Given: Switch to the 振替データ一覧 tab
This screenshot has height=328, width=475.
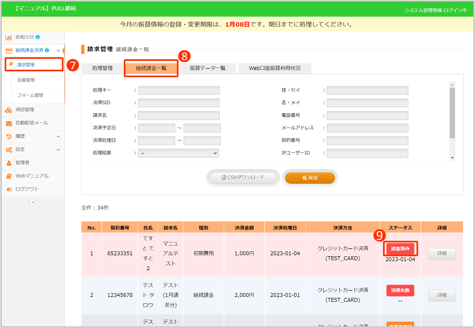Looking at the screenshot, I should pyautogui.click(x=208, y=68).
